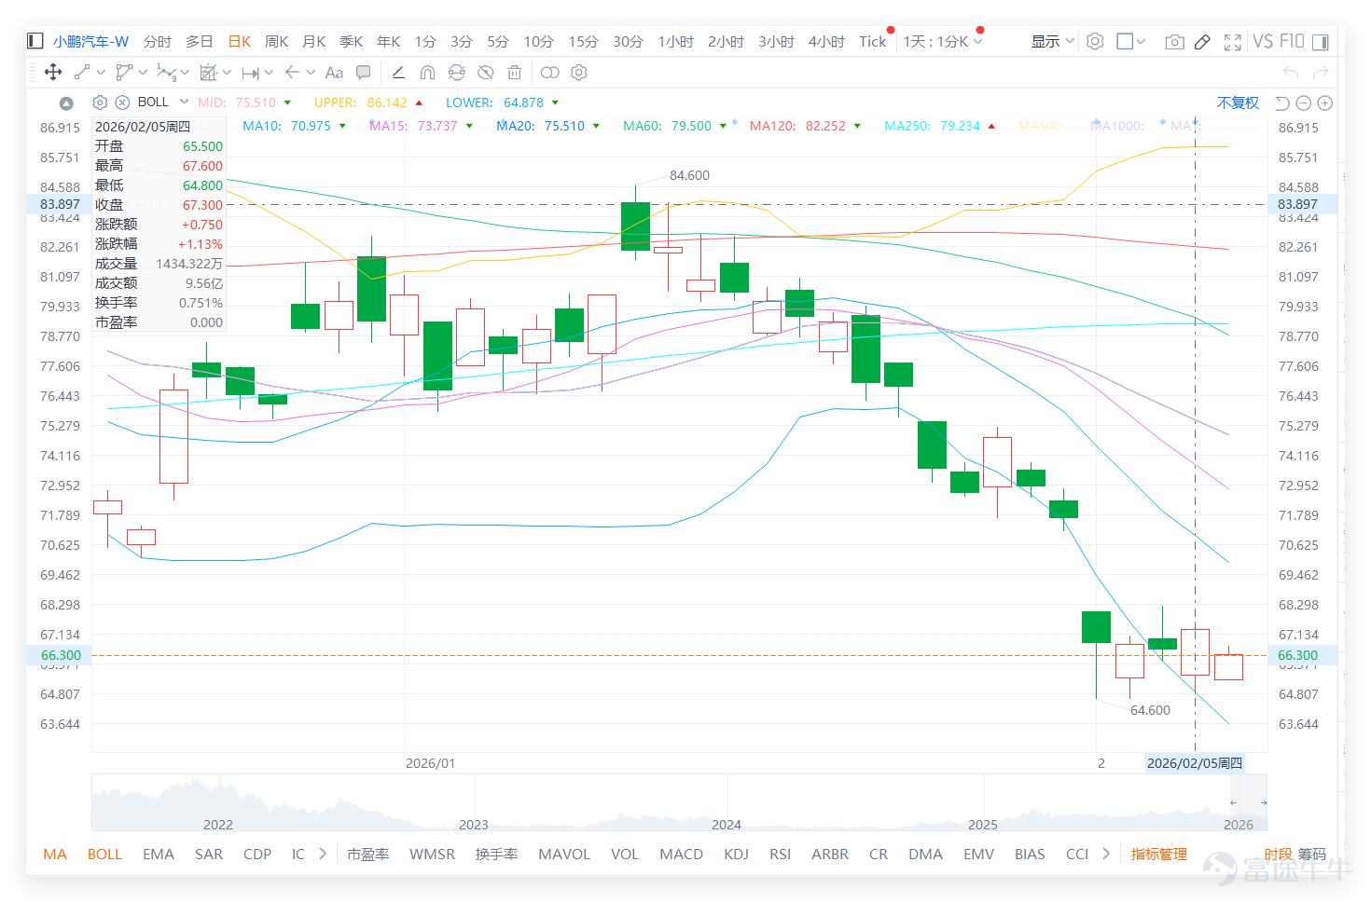Show more sub-indicators with chevron after CCI
1371x903 pixels.
point(1106,854)
